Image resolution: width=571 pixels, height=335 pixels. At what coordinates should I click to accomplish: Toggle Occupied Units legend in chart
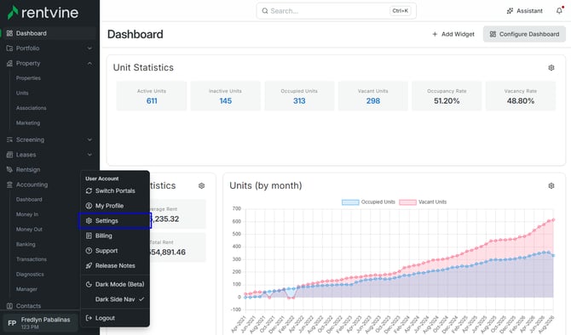[368, 202]
